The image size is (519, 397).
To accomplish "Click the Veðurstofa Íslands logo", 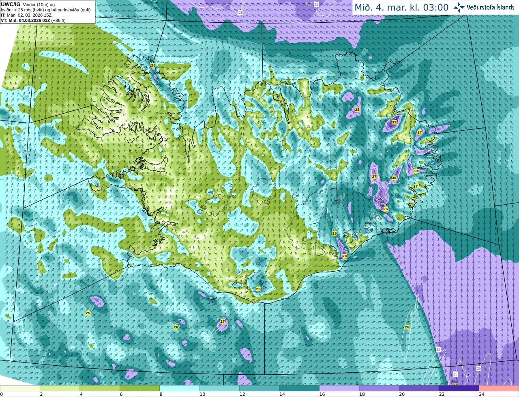I will 484,7.
